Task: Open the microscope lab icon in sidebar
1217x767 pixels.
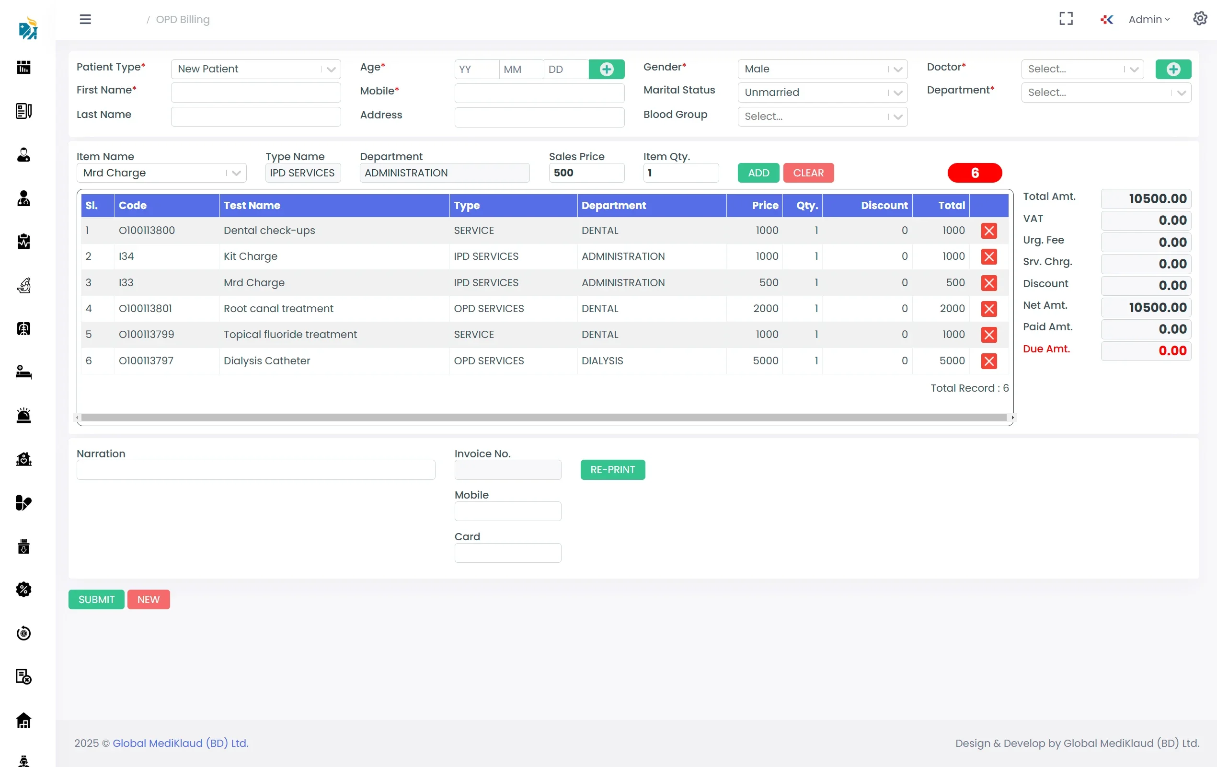Action: pyautogui.click(x=24, y=285)
